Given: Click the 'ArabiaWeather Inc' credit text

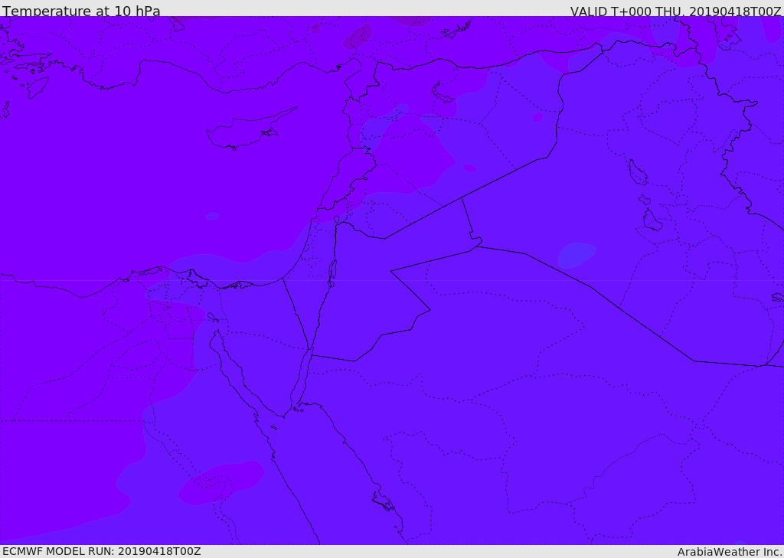Looking at the screenshot, I should click(730, 552).
